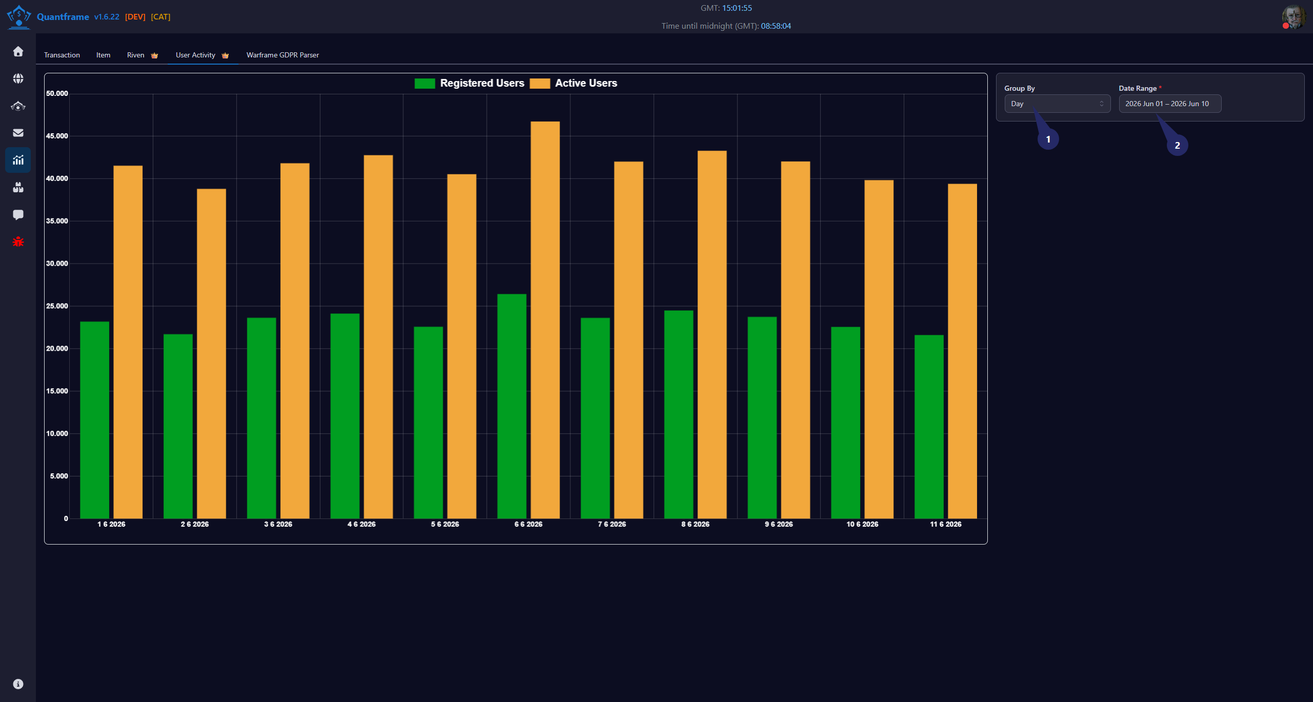Image resolution: width=1313 pixels, height=702 pixels.
Task: Click the green Registered bar for 3 6 2026
Action: click(x=262, y=418)
